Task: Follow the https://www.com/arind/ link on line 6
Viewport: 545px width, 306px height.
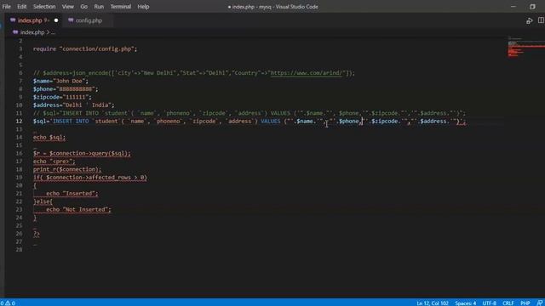Action: tap(307, 73)
